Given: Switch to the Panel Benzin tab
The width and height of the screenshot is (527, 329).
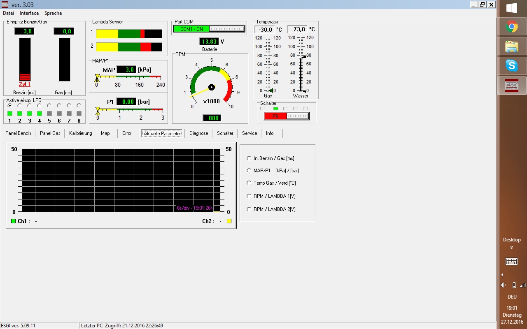Looking at the screenshot, I should coord(18,133).
